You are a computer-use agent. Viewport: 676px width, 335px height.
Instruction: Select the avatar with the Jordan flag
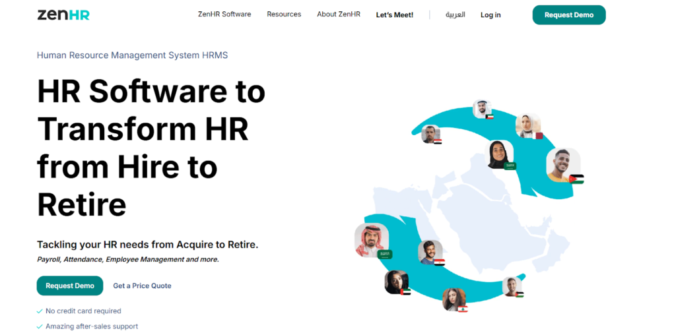point(563,165)
